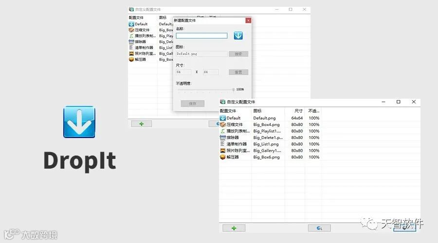Minimize the front 自定义配置文件 window
The height and width of the screenshot is (243, 438).
pos(383,102)
